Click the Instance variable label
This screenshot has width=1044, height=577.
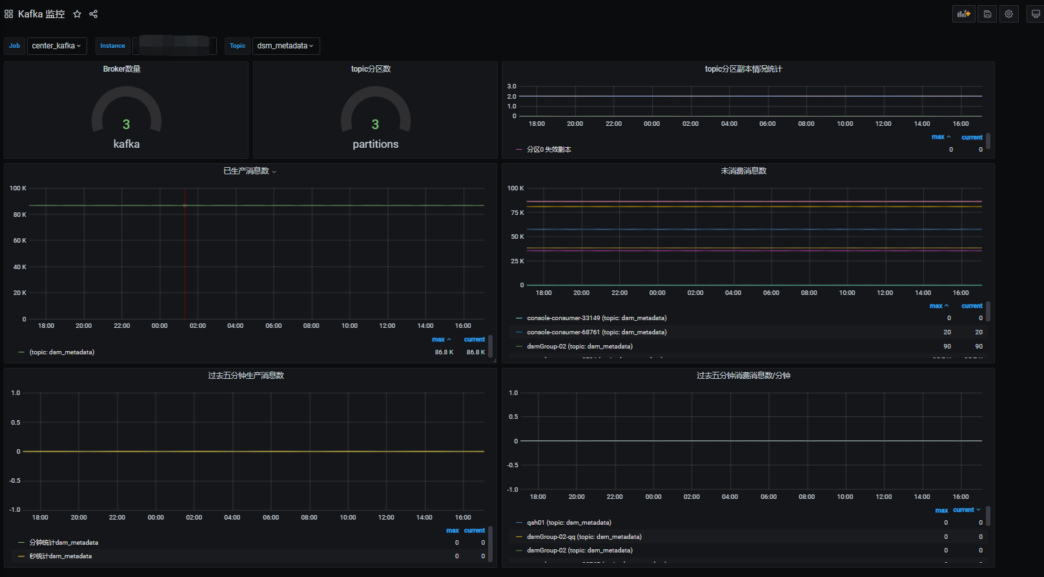113,46
